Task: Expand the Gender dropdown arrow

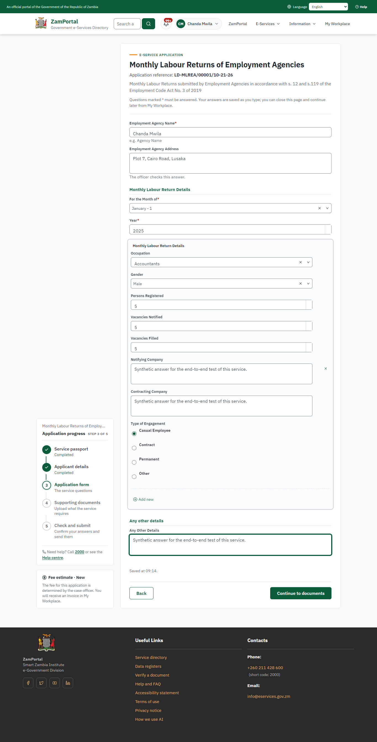Action: click(308, 283)
